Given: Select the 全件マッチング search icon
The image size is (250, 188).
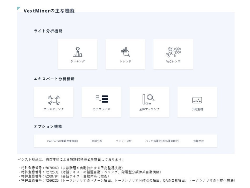Looking at the screenshot, I should 149,99.
